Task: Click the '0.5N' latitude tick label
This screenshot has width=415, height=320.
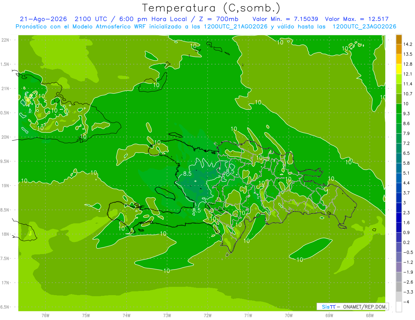Action: pyautogui.click(x=5, y=113)
